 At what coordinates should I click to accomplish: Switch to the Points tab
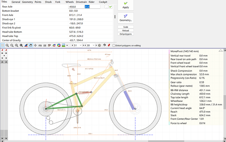(38, 2)
